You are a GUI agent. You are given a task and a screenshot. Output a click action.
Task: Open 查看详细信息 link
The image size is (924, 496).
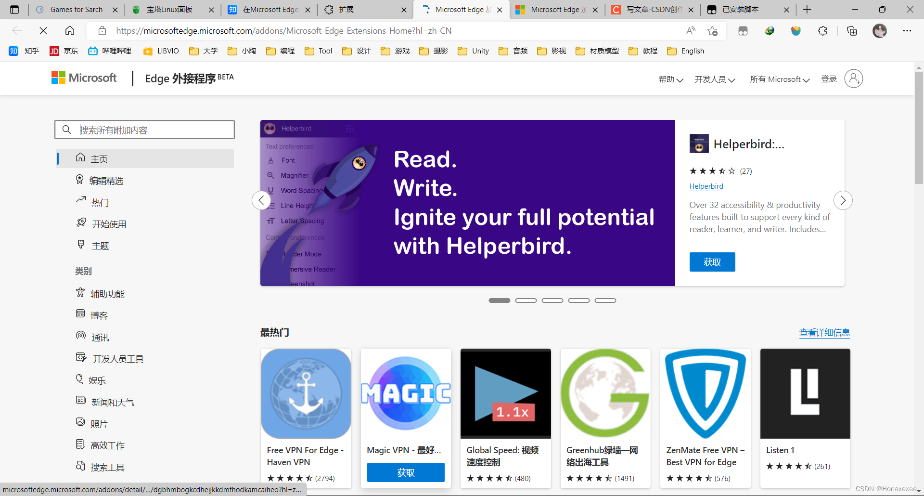[824, 332]
